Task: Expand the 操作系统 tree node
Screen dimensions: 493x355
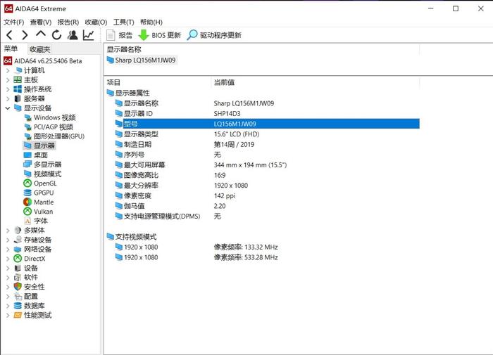Action: tap(8, 89)
